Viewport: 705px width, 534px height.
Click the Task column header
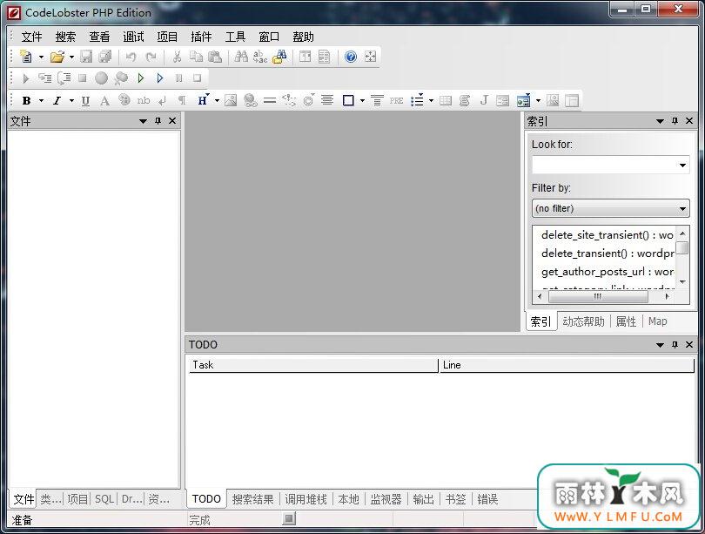click(x=313, y=365)
